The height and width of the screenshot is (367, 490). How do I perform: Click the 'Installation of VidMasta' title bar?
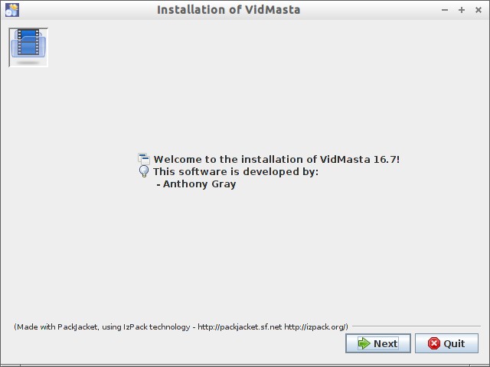(228, 10)
